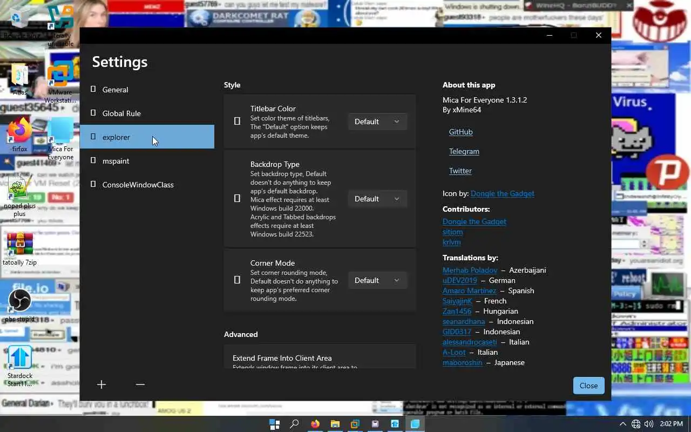
Task: Click the Backdrop Type setting icon
Action: click(237, 199)
